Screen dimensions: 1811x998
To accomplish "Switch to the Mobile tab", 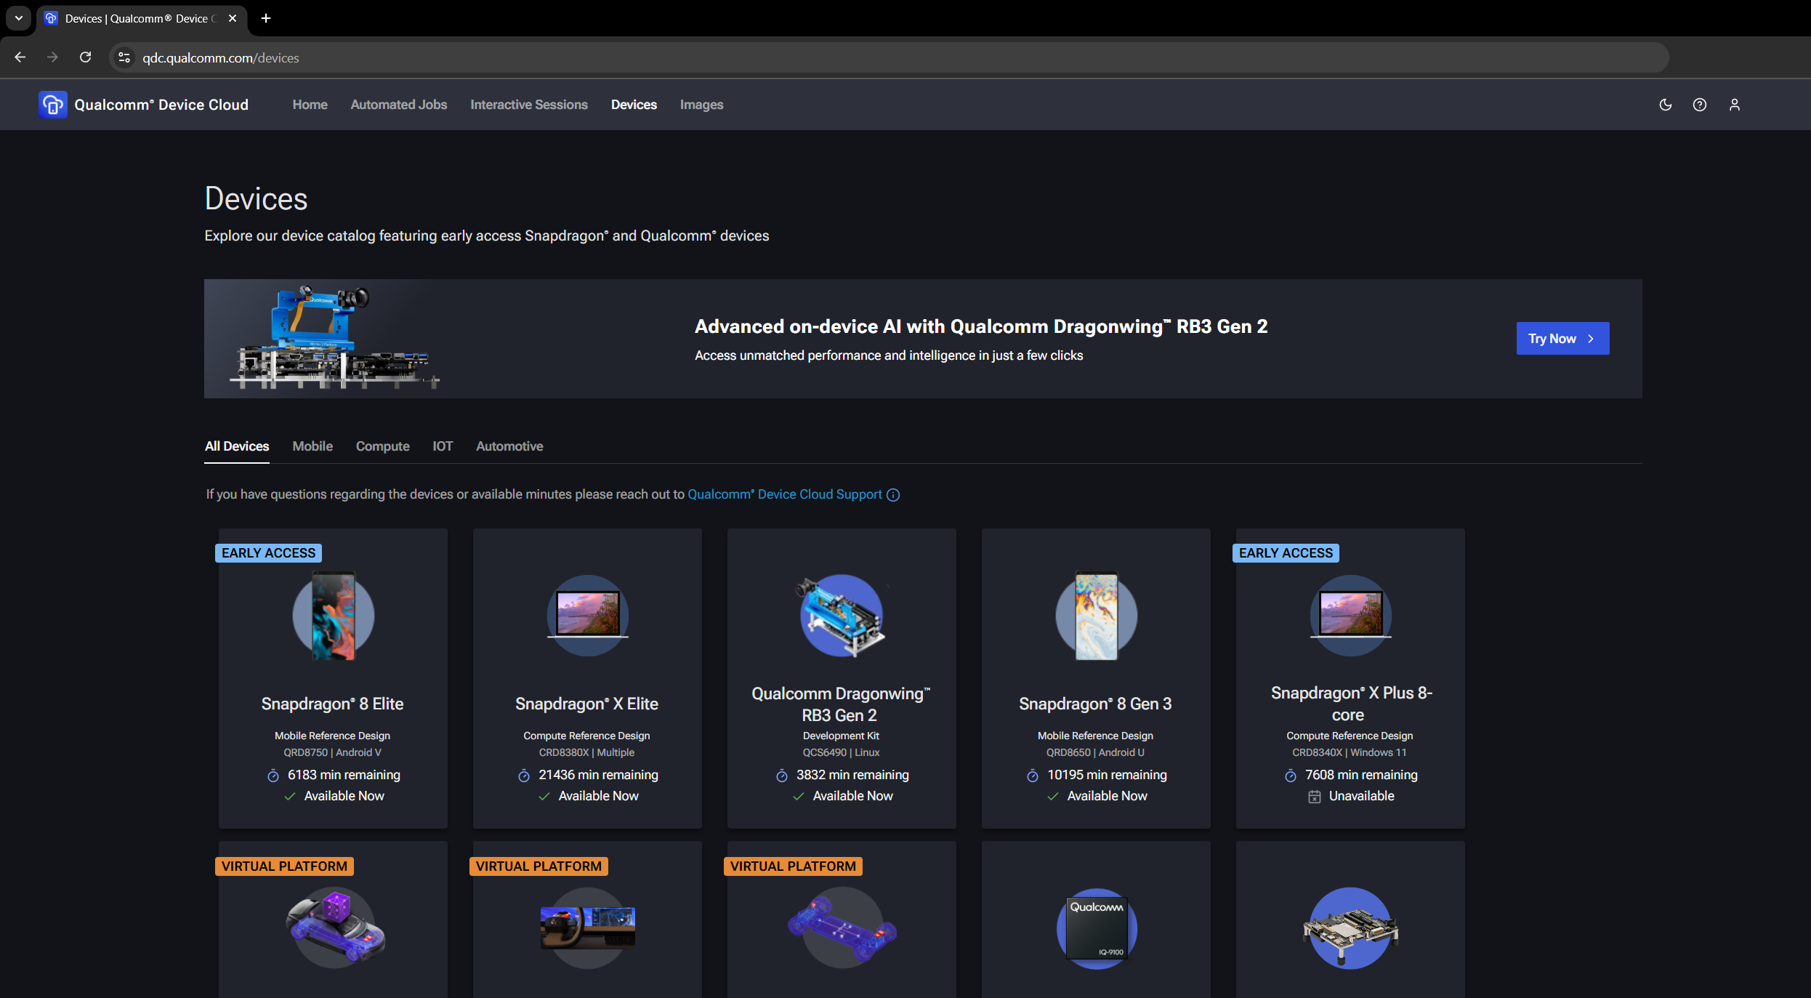I will 312,446.
